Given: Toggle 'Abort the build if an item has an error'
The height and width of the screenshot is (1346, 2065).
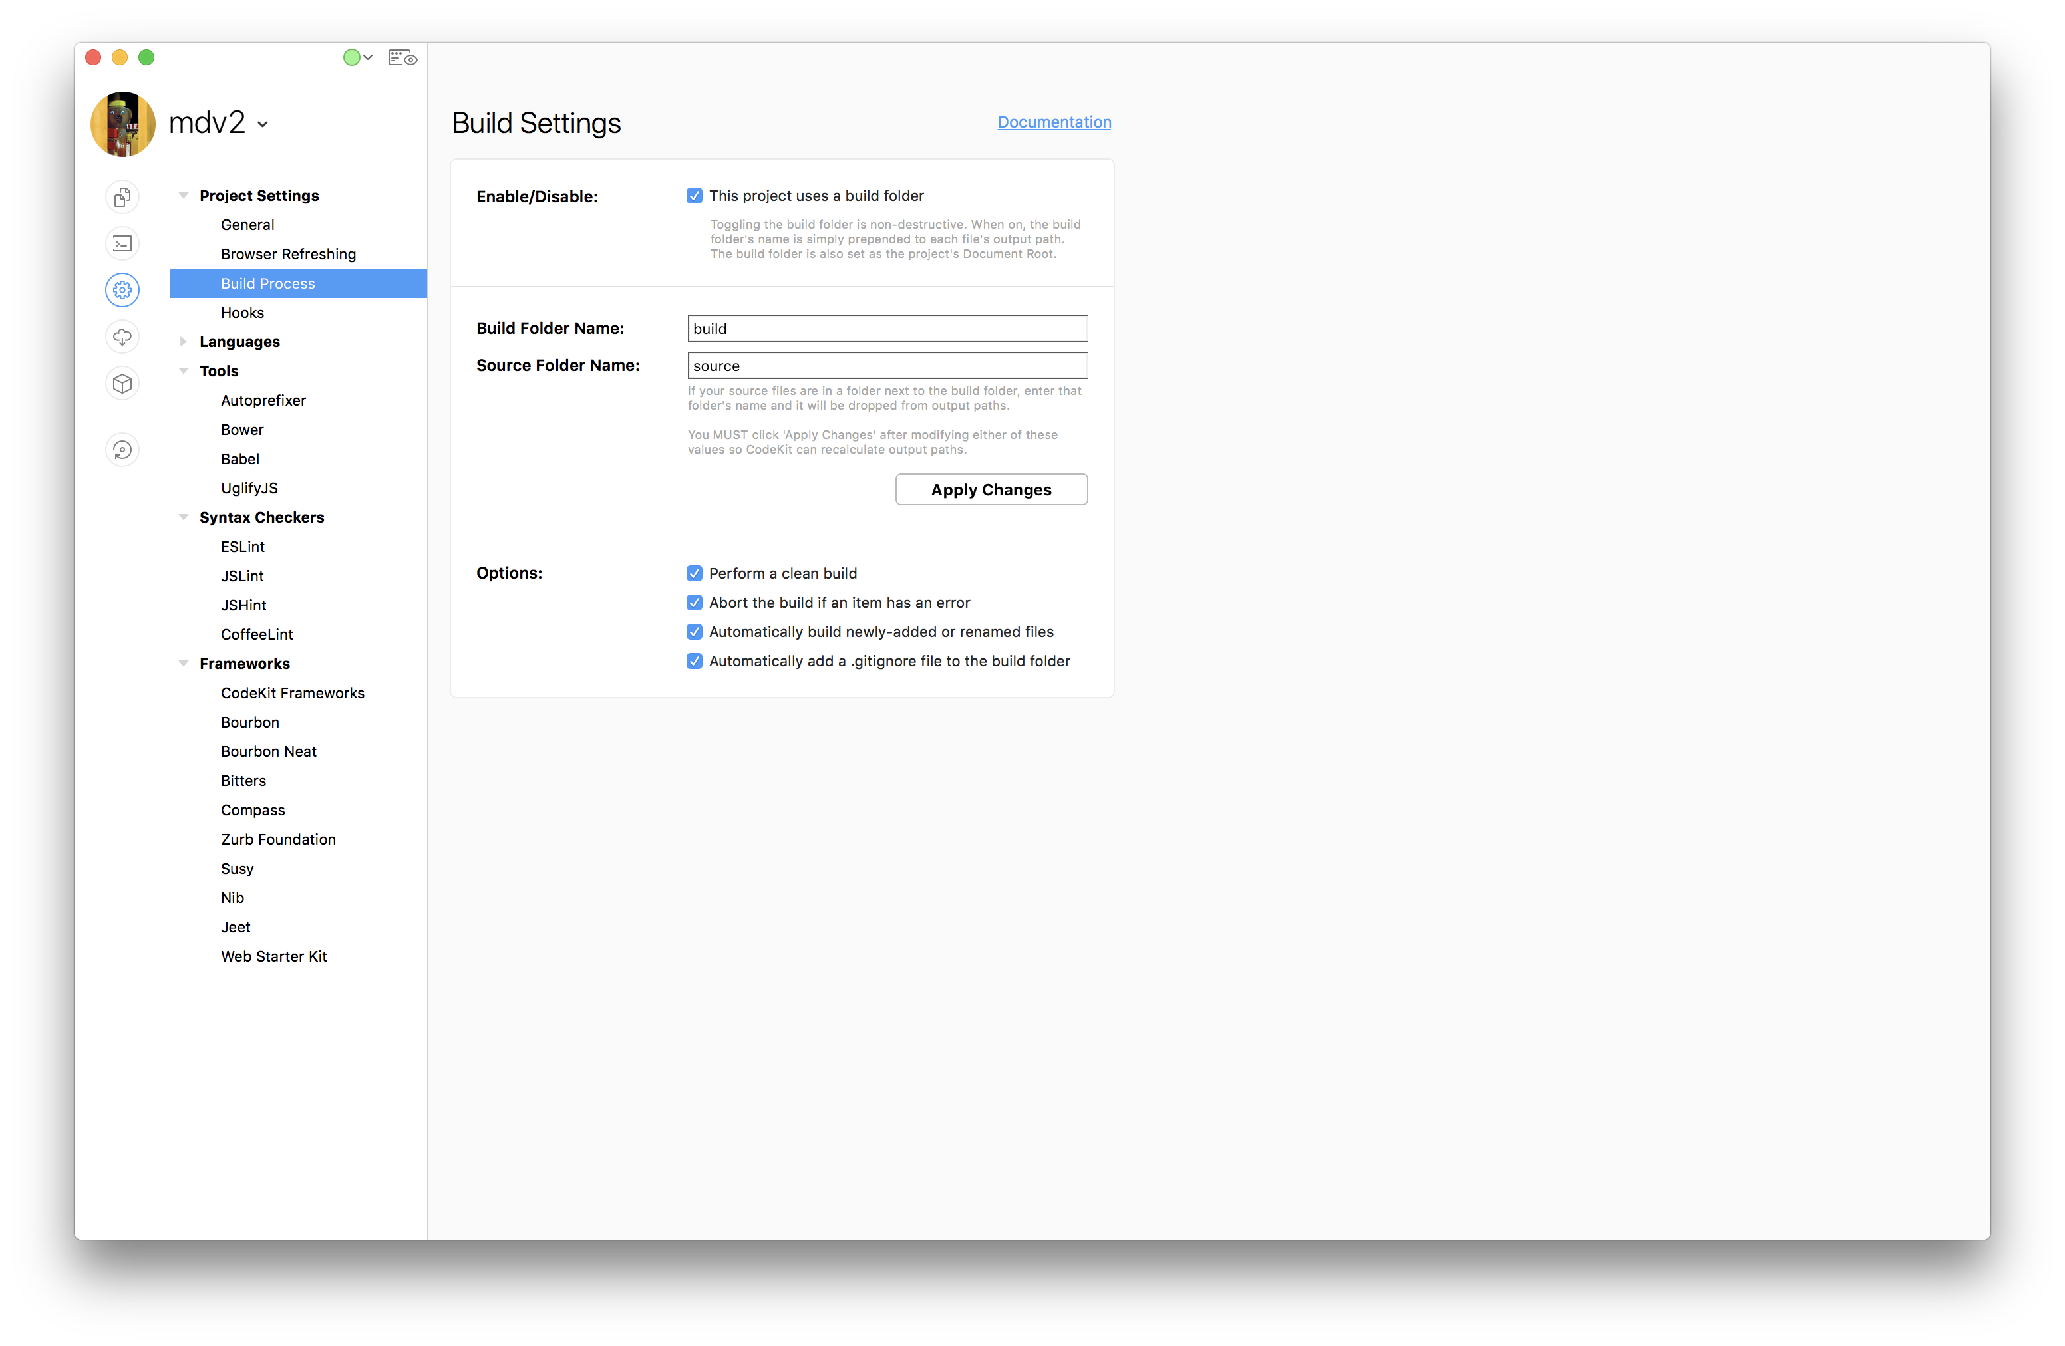Looking at the screenshot, I should (x=694, y=603).
